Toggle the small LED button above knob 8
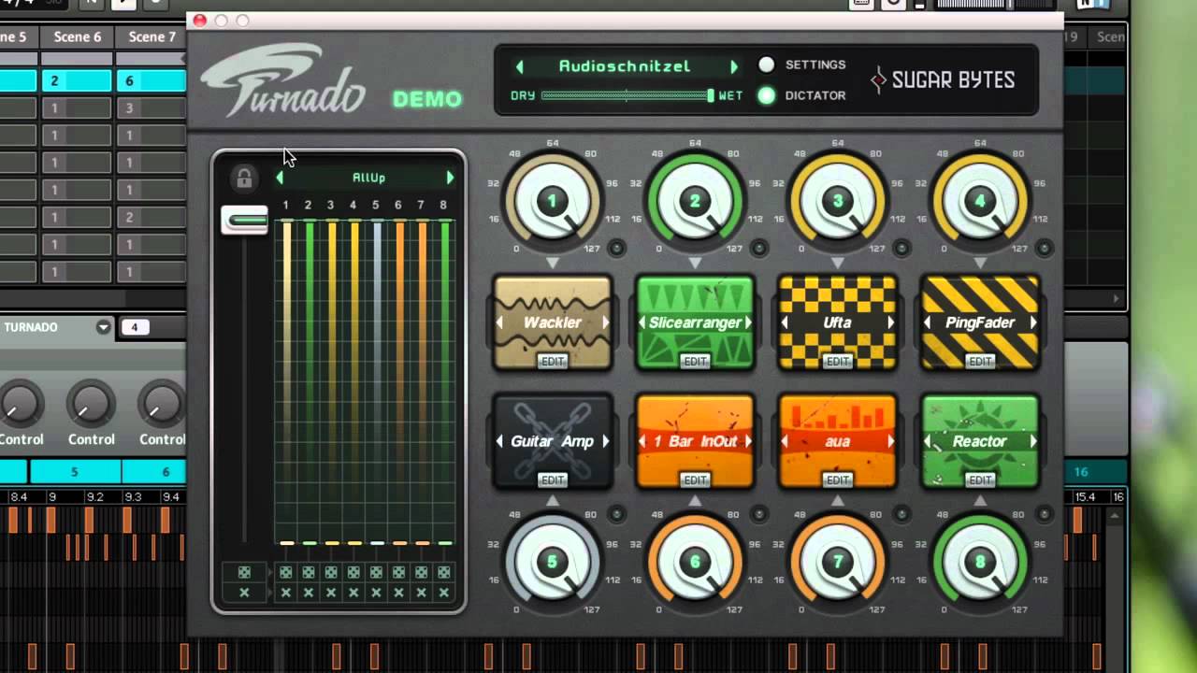This screenshot has height=673, width=1197. (x=1045, y=514)
